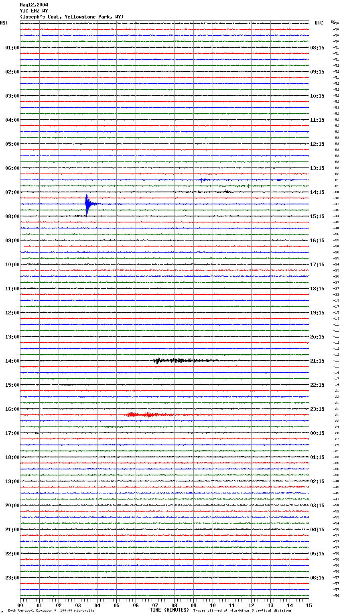341x616 pixels.
Task: Select the 05:00 MST time label
Action: [12, 144]
